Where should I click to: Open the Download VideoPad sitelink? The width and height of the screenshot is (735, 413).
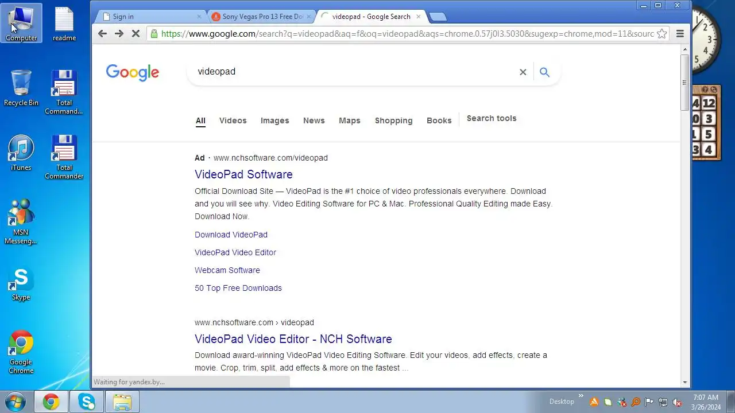coord(231,235)
